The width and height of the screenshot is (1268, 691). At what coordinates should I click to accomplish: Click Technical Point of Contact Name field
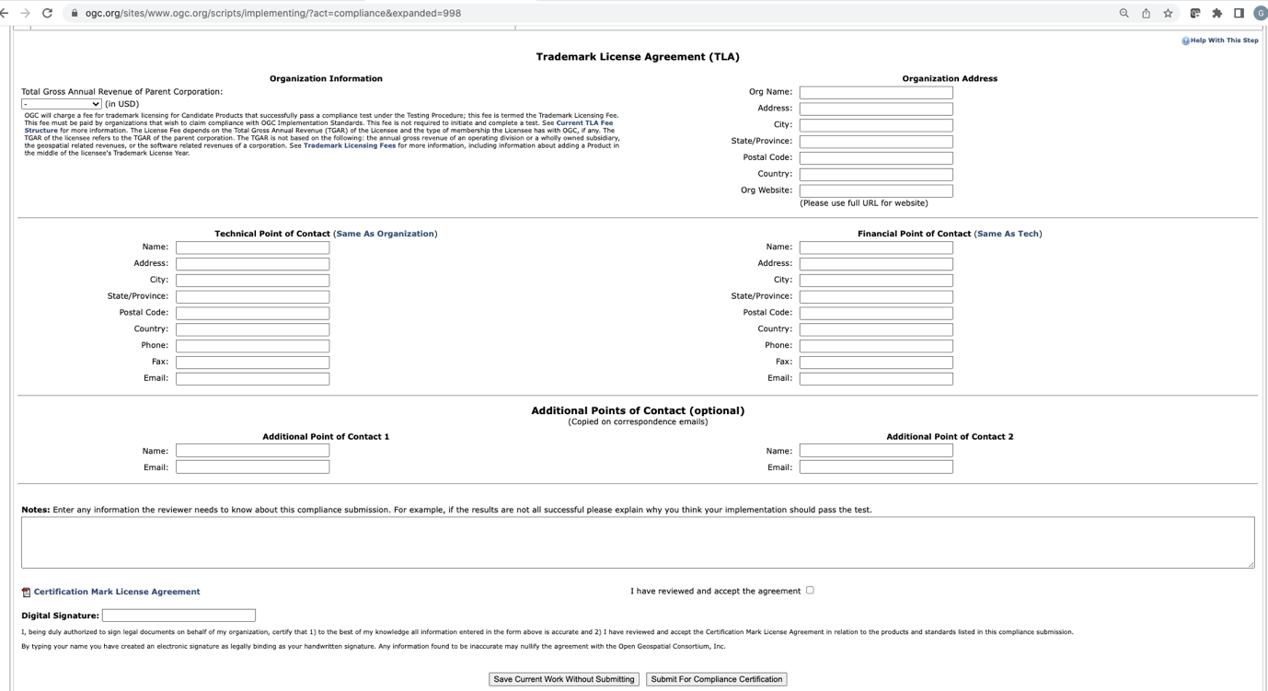(x=252, y=248)
